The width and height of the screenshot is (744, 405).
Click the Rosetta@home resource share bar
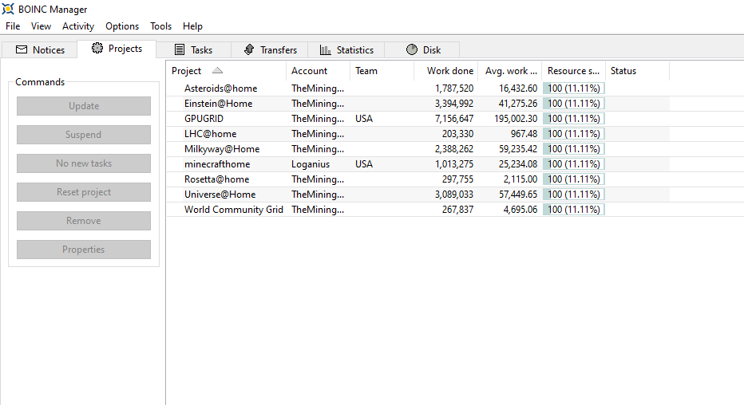574,179
